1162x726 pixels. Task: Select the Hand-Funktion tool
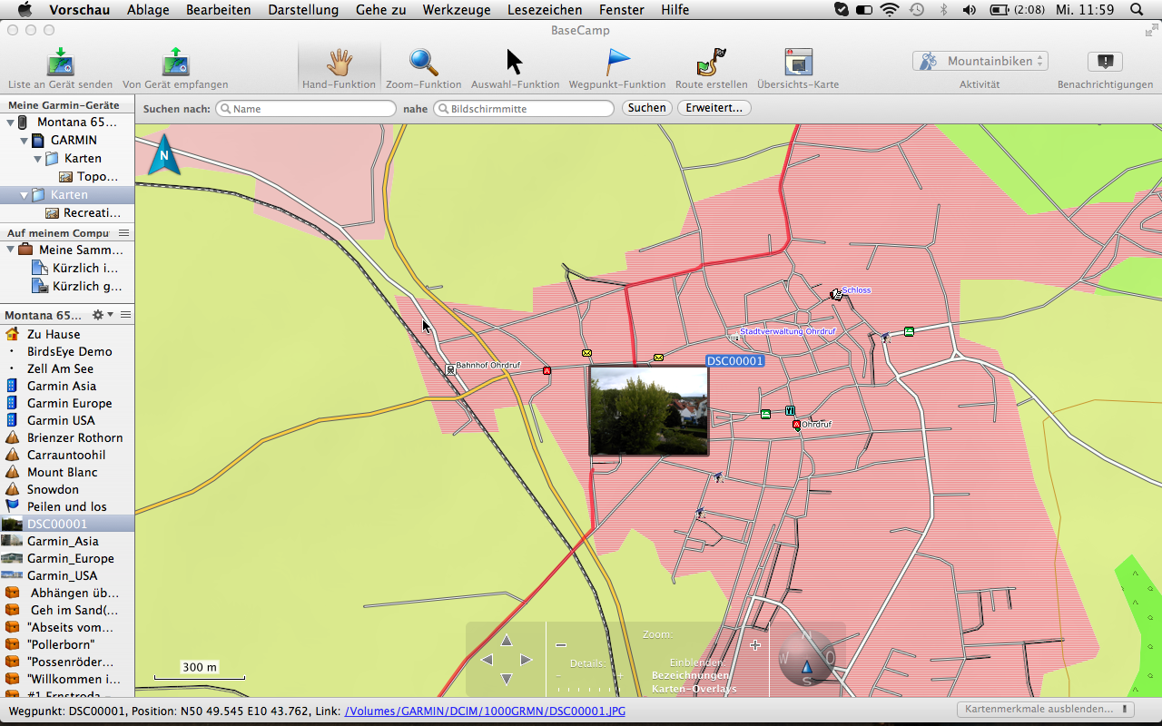click(x=339, y=64)
